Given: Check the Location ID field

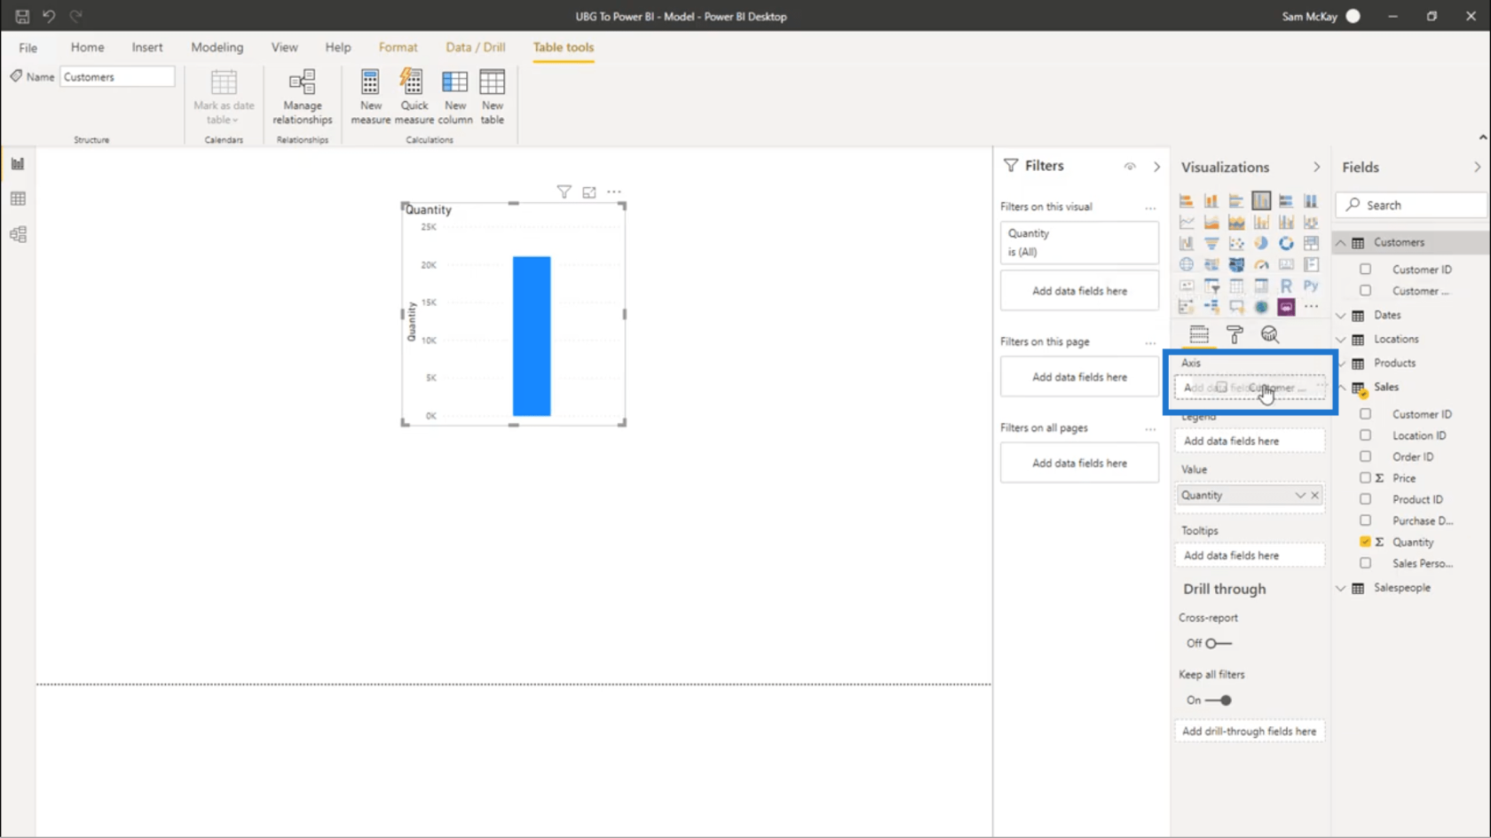Looking at the screenshot, I should coord(1365,435).
